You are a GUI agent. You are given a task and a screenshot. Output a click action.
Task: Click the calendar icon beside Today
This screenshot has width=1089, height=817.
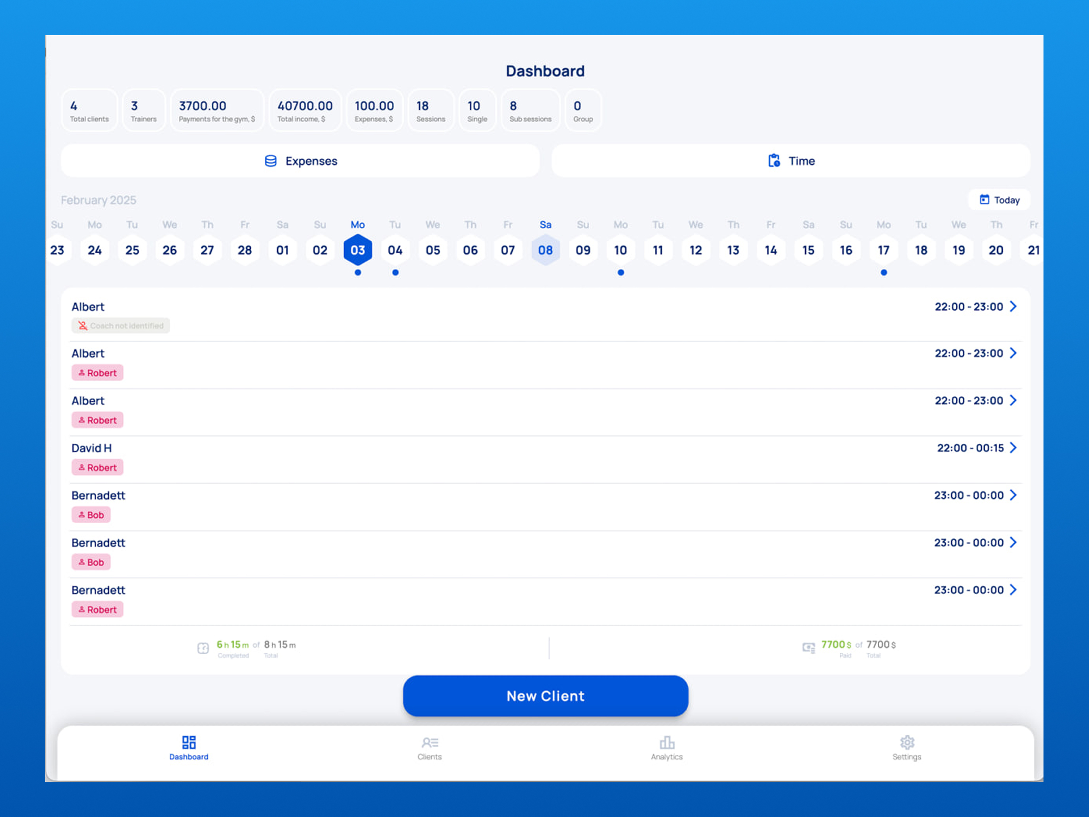pyautogui.click(x=984, y=199)
